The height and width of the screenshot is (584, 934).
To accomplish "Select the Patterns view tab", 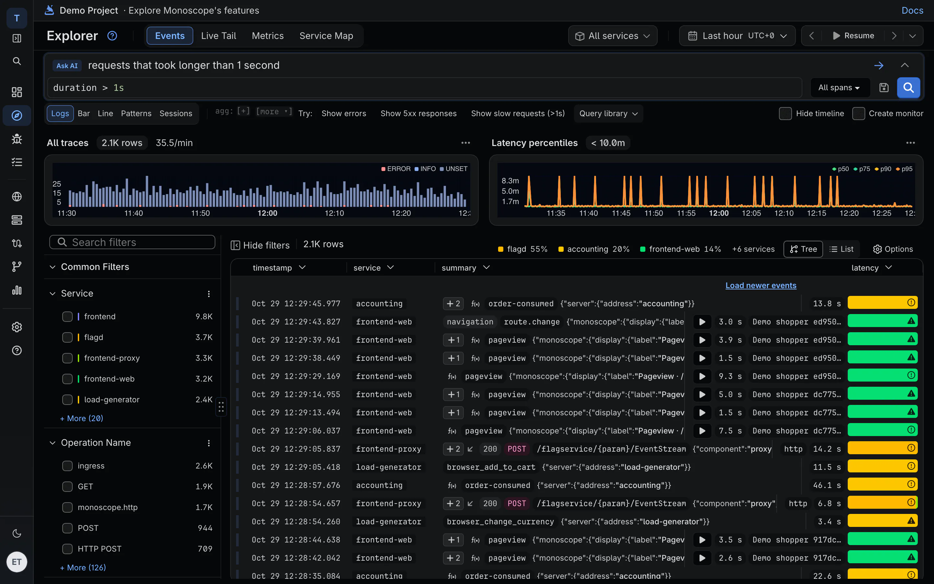I will pyautogui.click(x=136, y=114).
